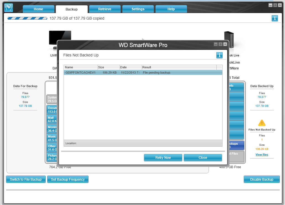Click the 11/22/2013 date cell
This screenshot has width=285, height=205.
pyautogui.click(x=130, y=72)
